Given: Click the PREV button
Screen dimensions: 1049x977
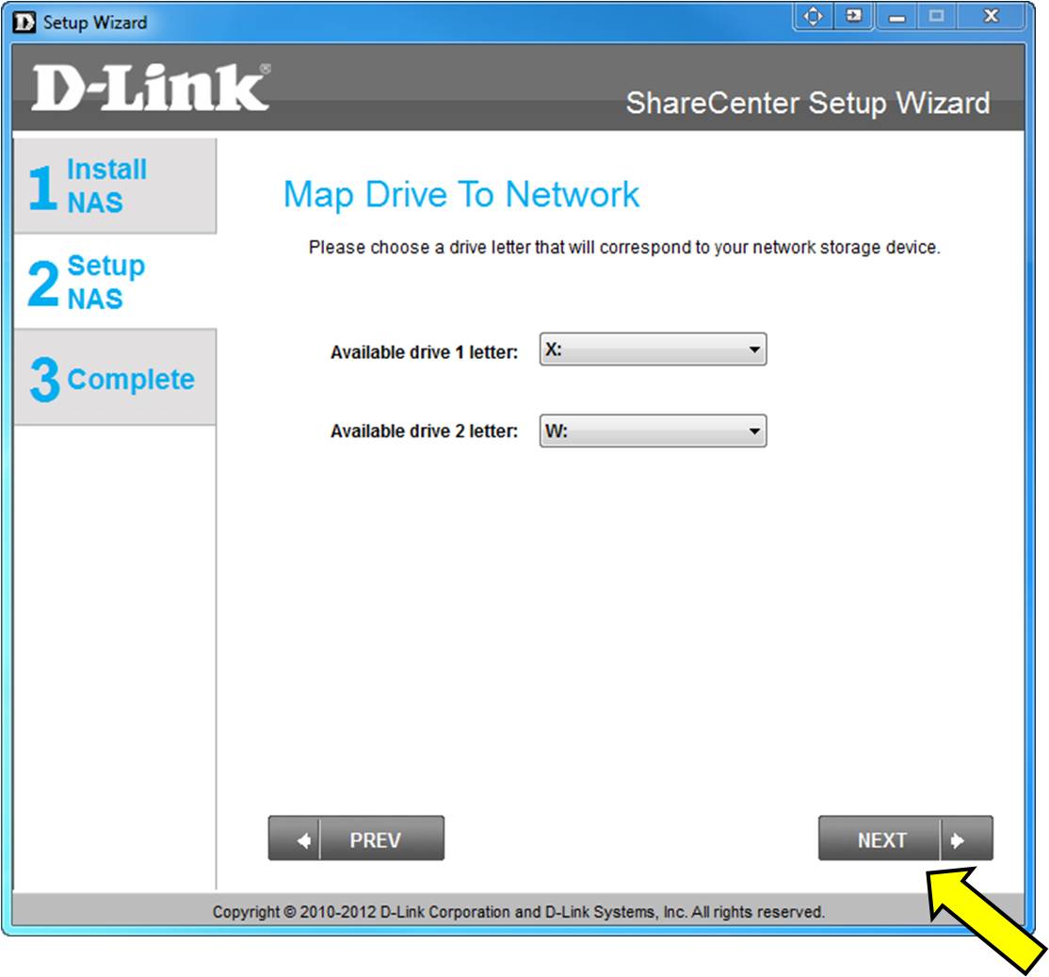Looking at the screenshot, I should 356,839.
